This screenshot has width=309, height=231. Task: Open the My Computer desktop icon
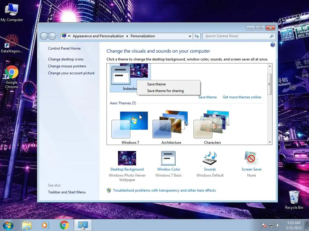(12, 12)
